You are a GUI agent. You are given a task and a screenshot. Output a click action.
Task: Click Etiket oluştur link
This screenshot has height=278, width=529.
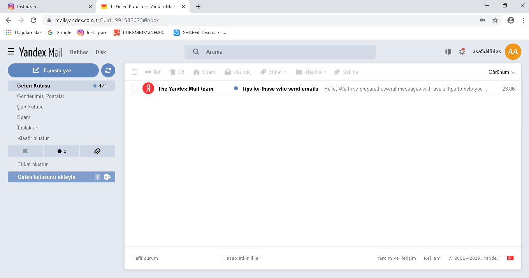coord(33,164)
